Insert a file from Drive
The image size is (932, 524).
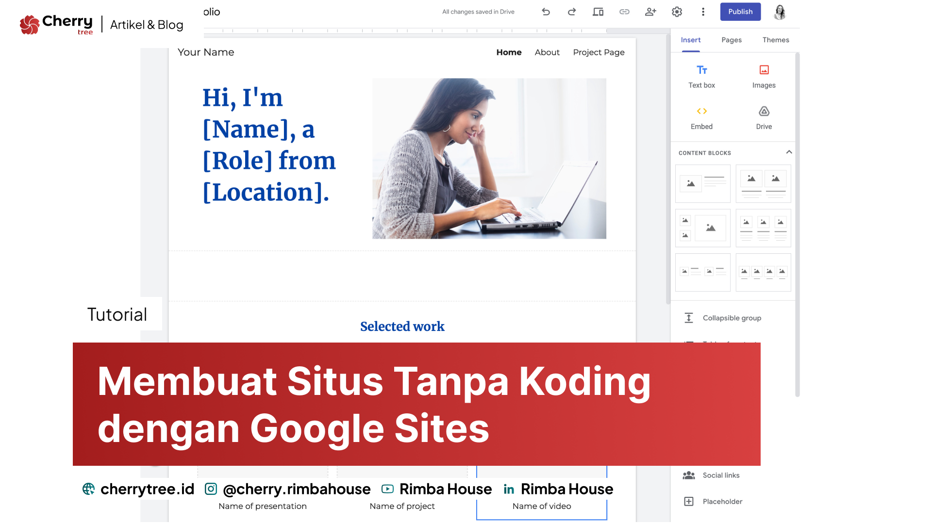[764, 118]
